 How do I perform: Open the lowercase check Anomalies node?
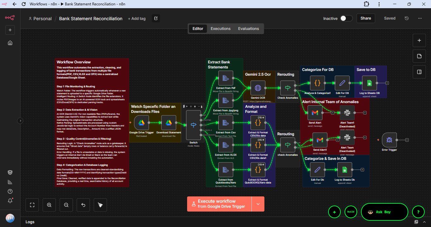(x=287, y=145)
